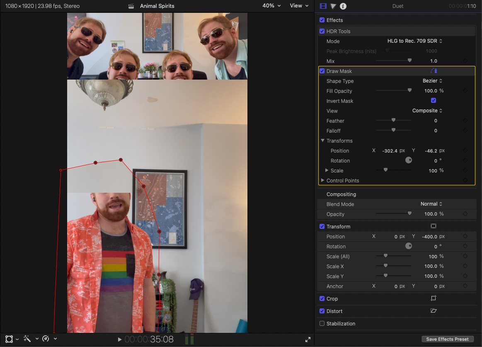
Task: Click the Duet clip name
Action: pyautogui.click(x=398, y=6)
